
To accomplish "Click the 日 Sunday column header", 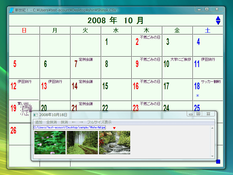I will 24,30.
